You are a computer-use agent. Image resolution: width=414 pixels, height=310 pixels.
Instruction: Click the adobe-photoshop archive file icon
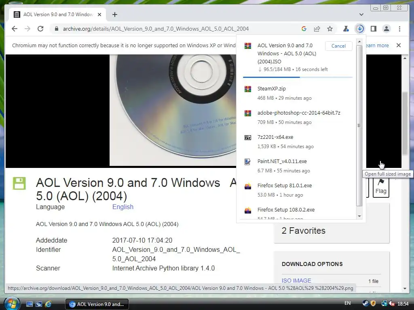tap(248, 113)
